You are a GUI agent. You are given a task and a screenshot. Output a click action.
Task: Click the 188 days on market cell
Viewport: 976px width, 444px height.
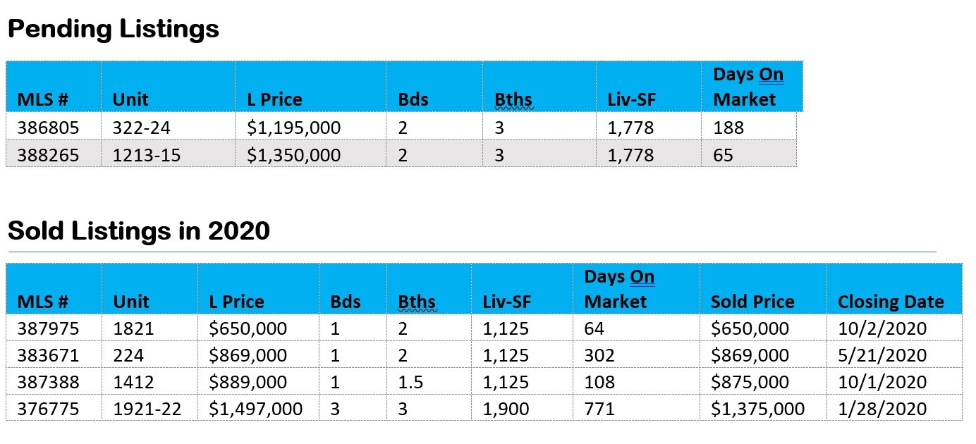728,128
